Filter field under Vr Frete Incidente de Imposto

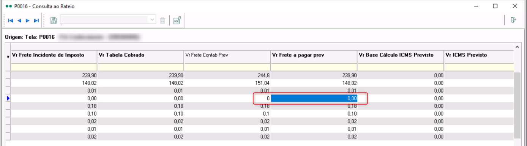pos(54,67)
